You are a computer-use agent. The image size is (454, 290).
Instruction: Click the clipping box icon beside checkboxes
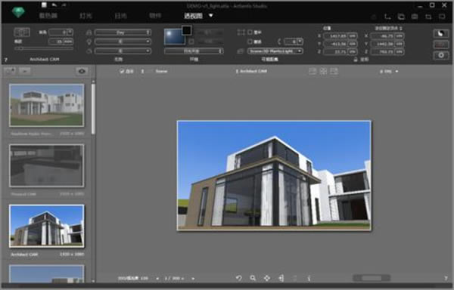241,32
